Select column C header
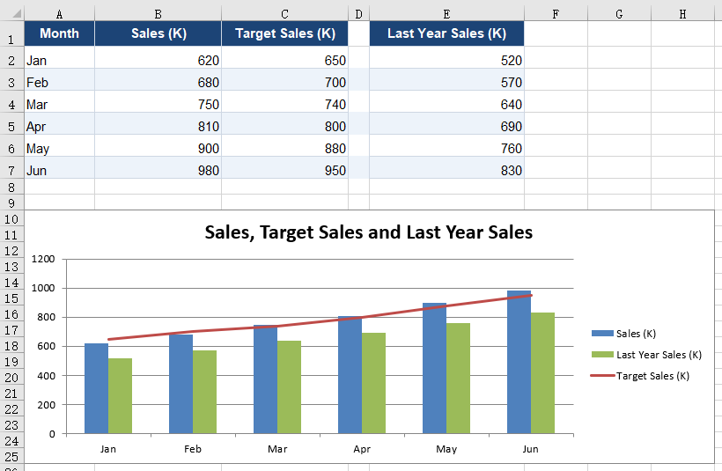Viewport: 722px width, 471px height. coord(284,14)
